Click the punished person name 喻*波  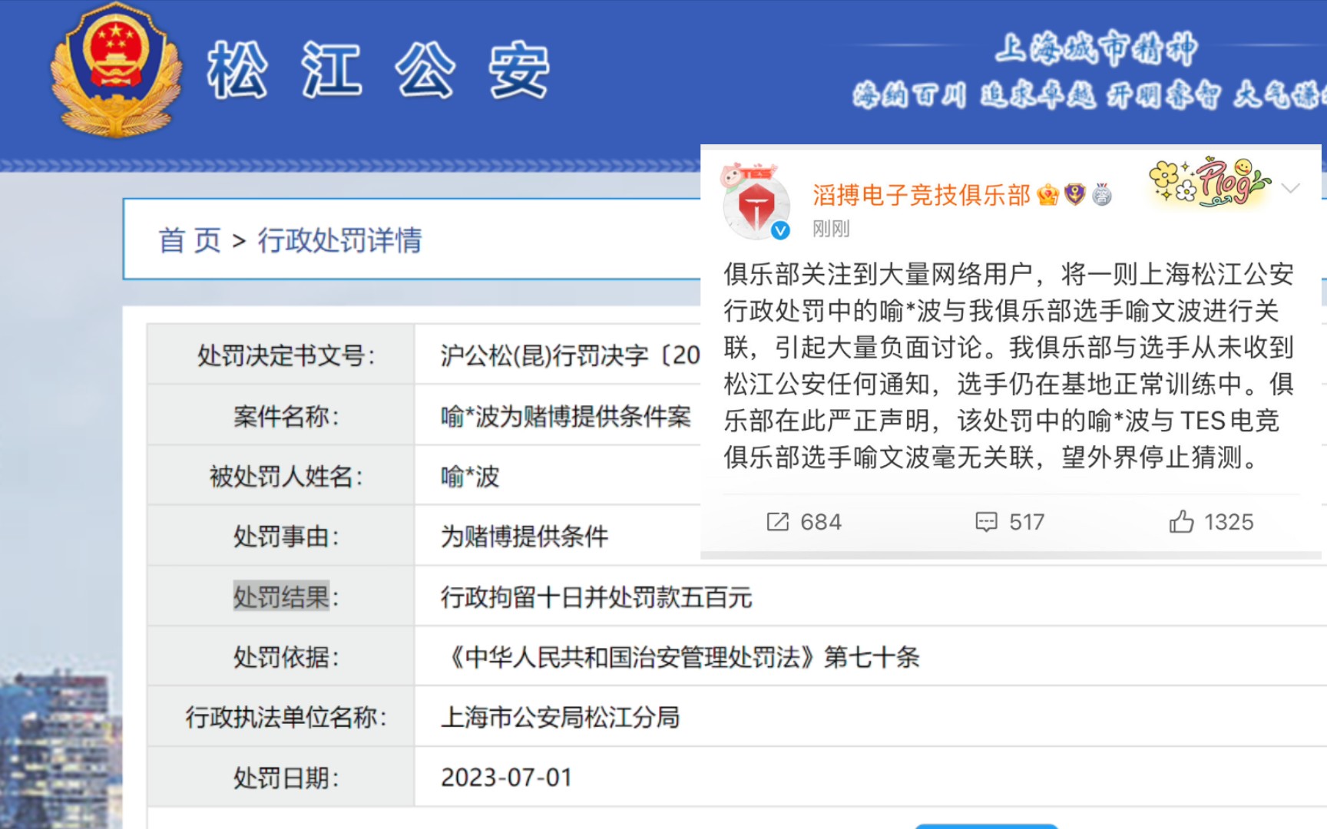(x=470, y=477)
